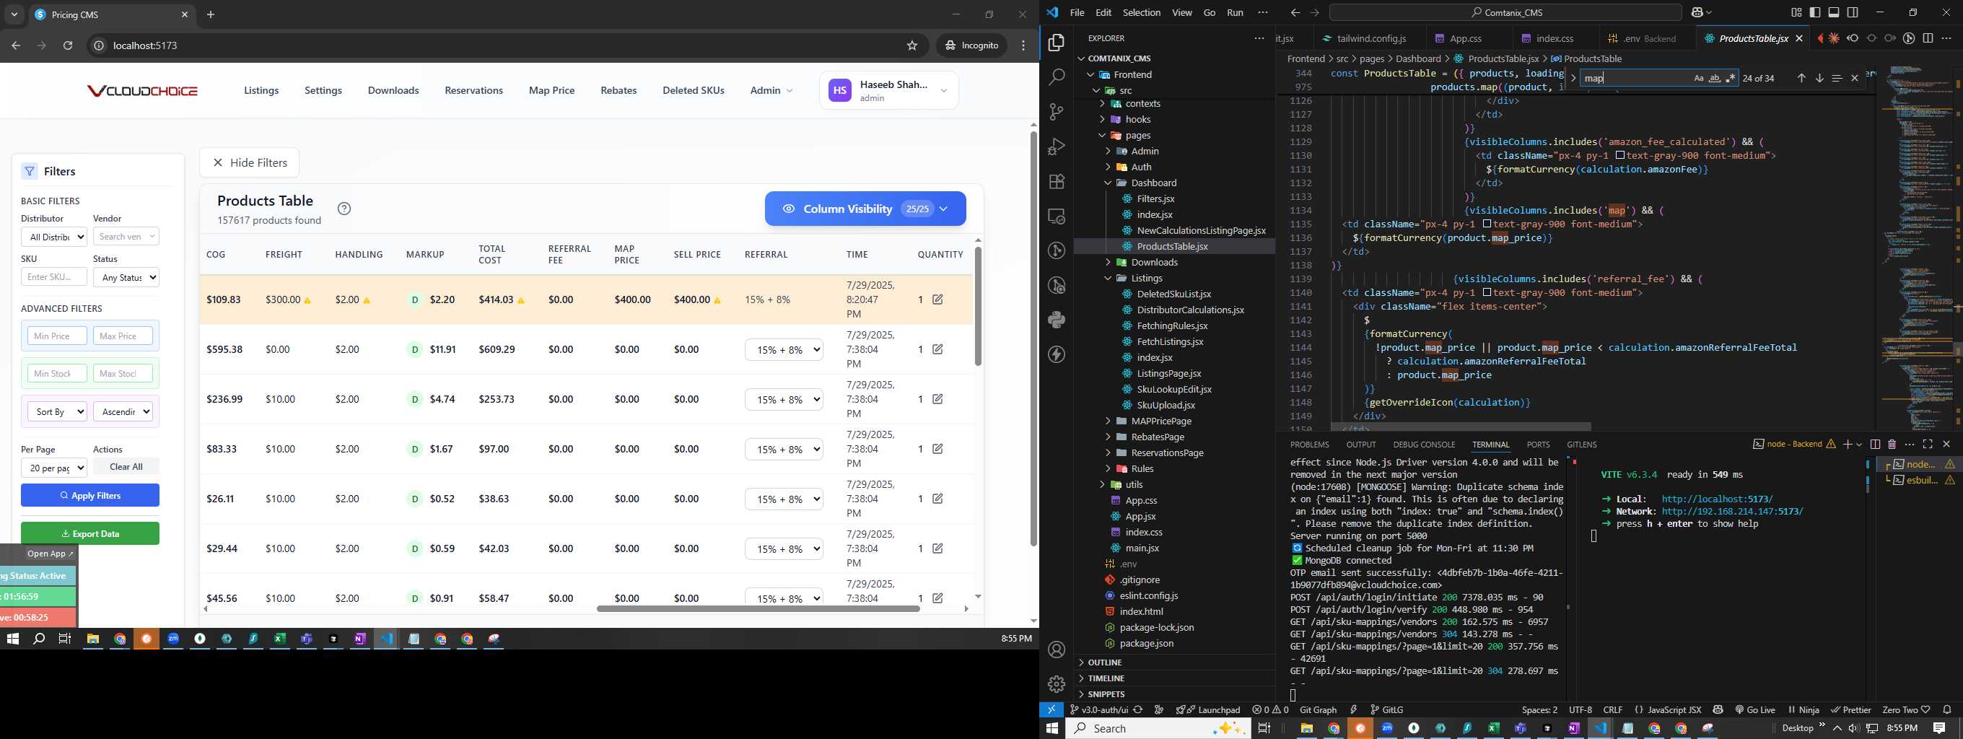Screen dimensions: 1963x739
Task: Expand the MAPPricePage folder in Explorer
Action: pyautogui.click(x=1161, y=421)
